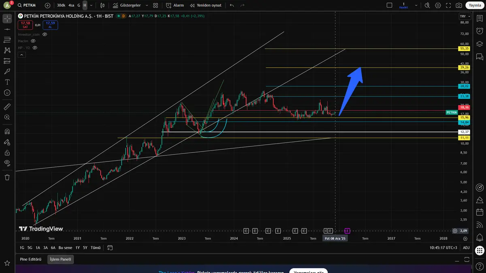Redo the last action
This screenshot has height=273, width=486.
(242, 5)
